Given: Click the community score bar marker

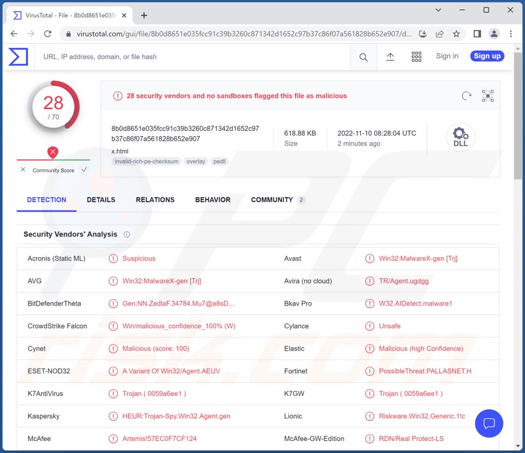Looking at the screenshot, I should point(53,153).
